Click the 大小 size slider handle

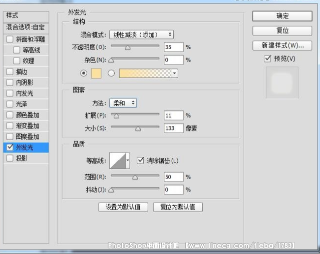click(x=138, y=129)
